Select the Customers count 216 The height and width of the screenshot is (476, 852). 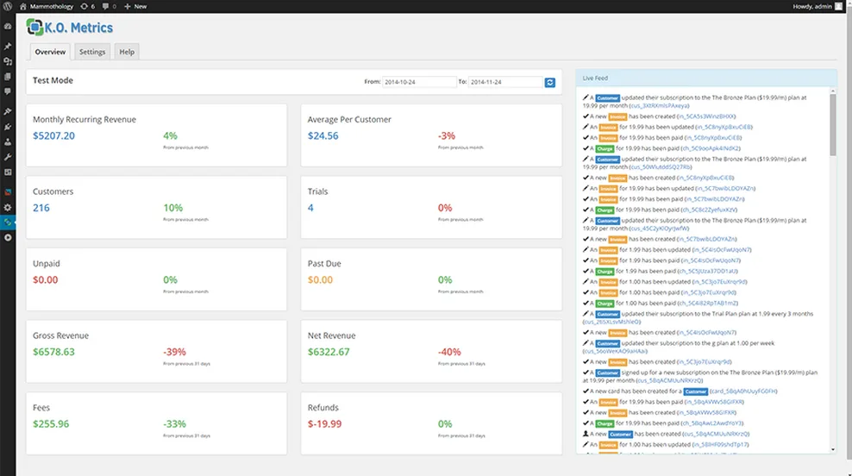41,208
